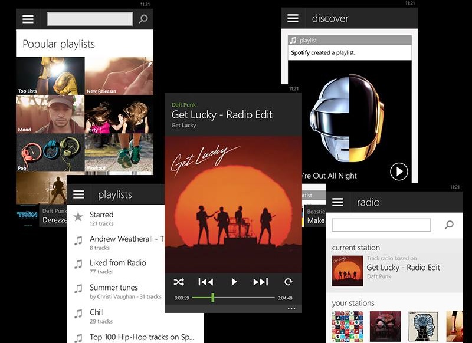Image resolution: width=472 pixels, height=343 pixels.
Task: Open the New Releases tile
Action: click(119, 76)
